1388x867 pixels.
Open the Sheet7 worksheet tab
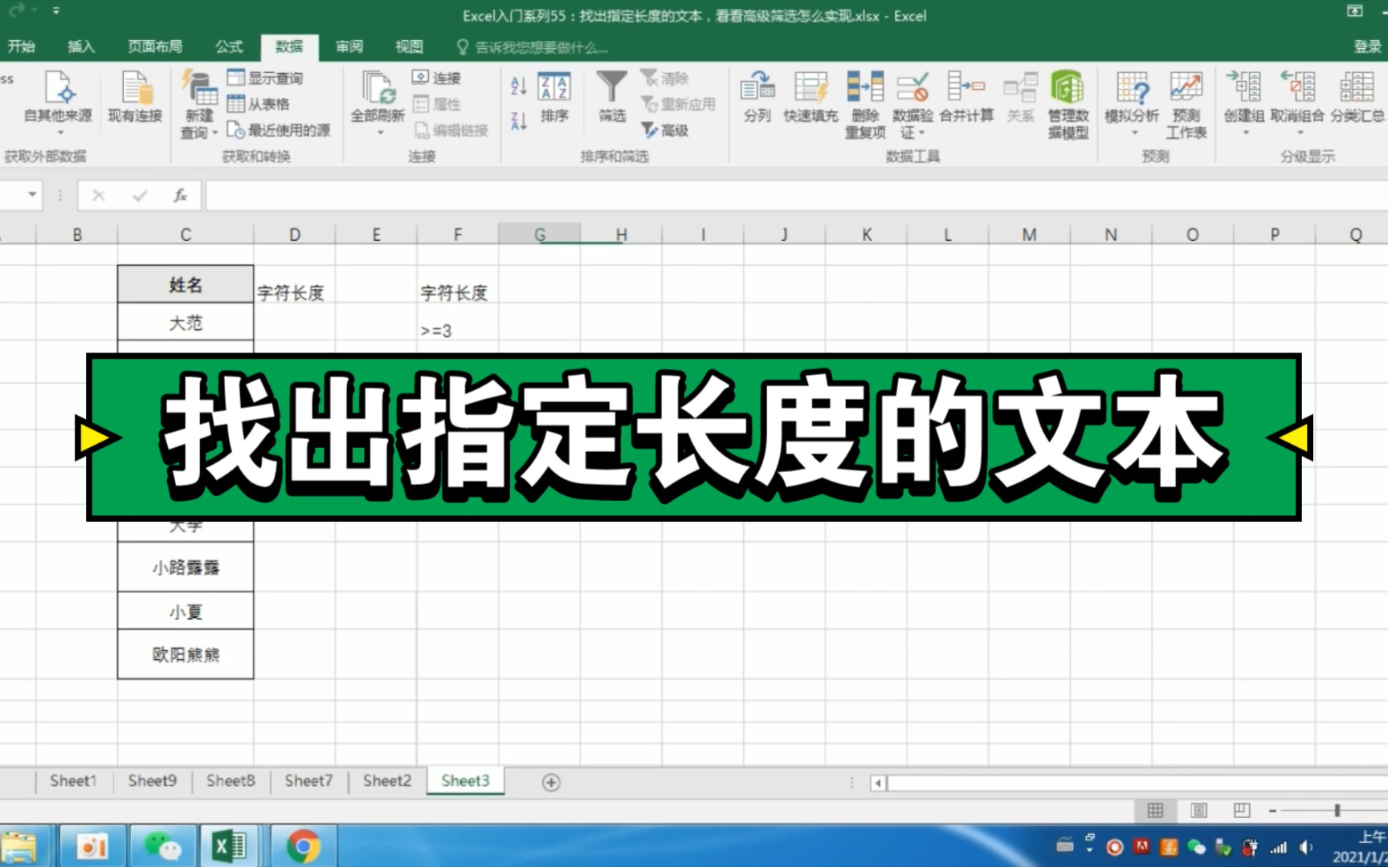tap(308, 779)
